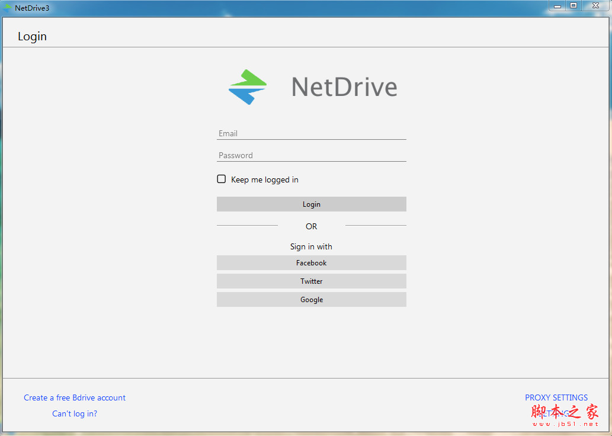This screenshot has width=612, height=436.
Task: Sign in with Facebook
Action: coord(312,262)
